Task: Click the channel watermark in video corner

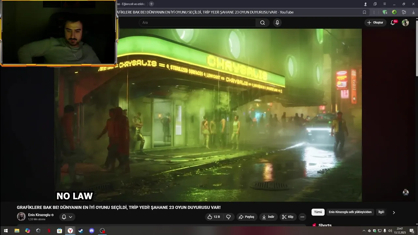Action: click(406, 192)
